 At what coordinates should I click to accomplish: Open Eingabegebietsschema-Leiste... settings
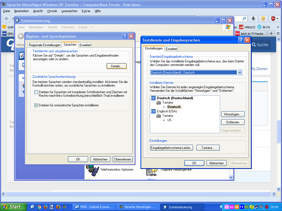pos(171,148)
